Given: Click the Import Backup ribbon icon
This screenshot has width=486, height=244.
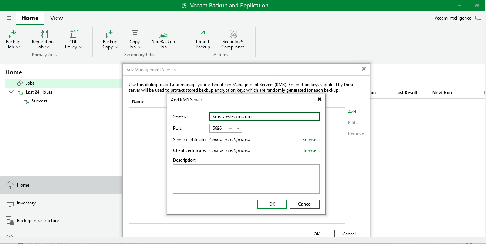Looking at the screenshot, I should pyautogui.click(x=203, y=34).
